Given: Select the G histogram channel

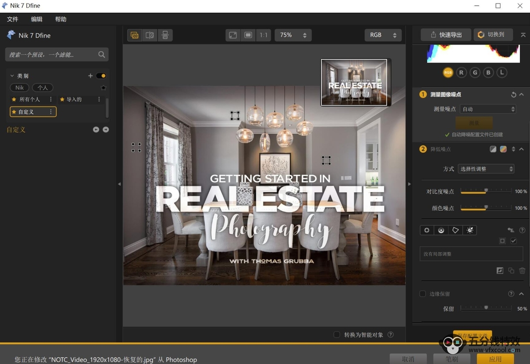Looking at the screenshot, I should tap(475, 72).
